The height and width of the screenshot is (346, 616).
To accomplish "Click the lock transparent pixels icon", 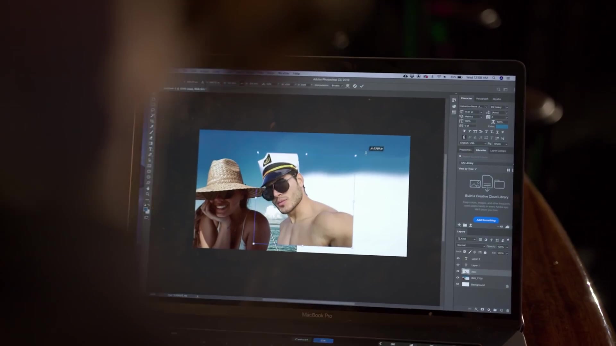I will coord(465,252).
